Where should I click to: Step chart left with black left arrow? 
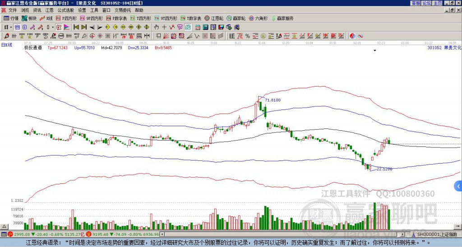[x=92, y=27]
